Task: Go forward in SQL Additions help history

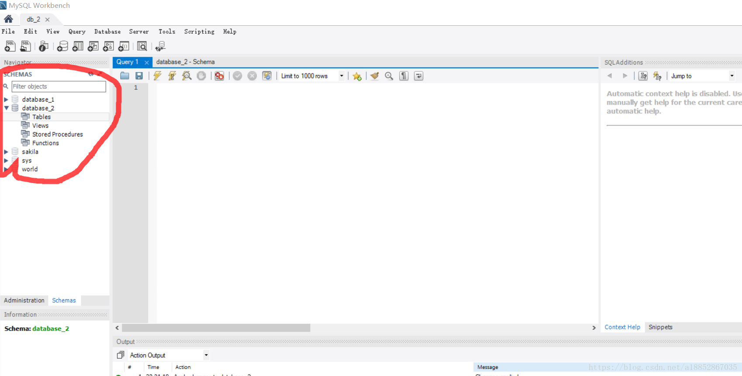Action: click(x=625, y=76)
